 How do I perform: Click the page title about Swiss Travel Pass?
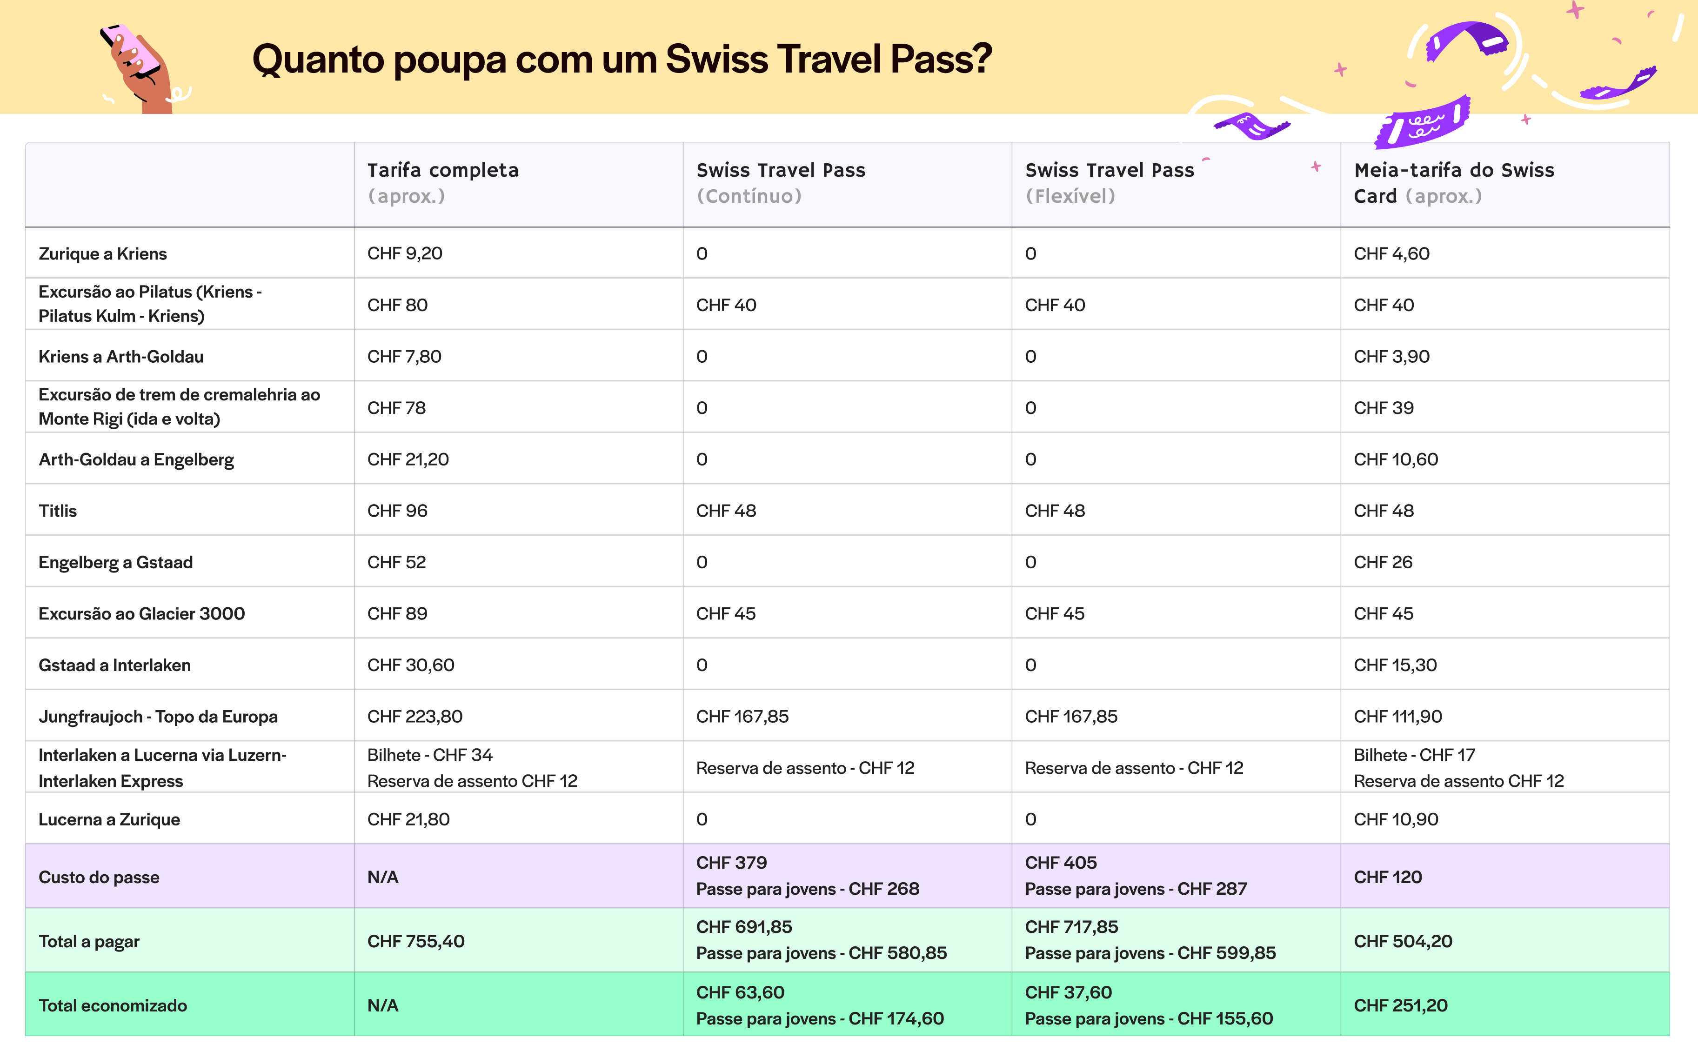click(622, 59)
